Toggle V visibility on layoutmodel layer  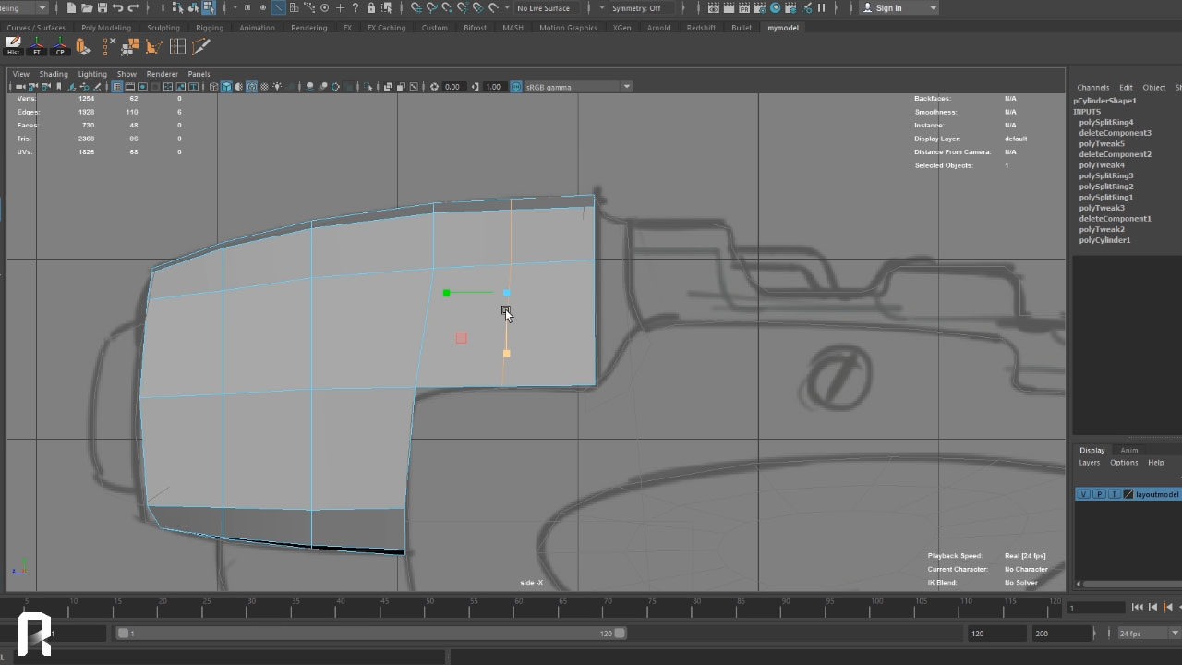point(1083,494)
